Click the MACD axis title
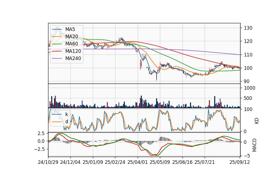The height and width of the screenshot is (191, 267). tap(254, 145)
